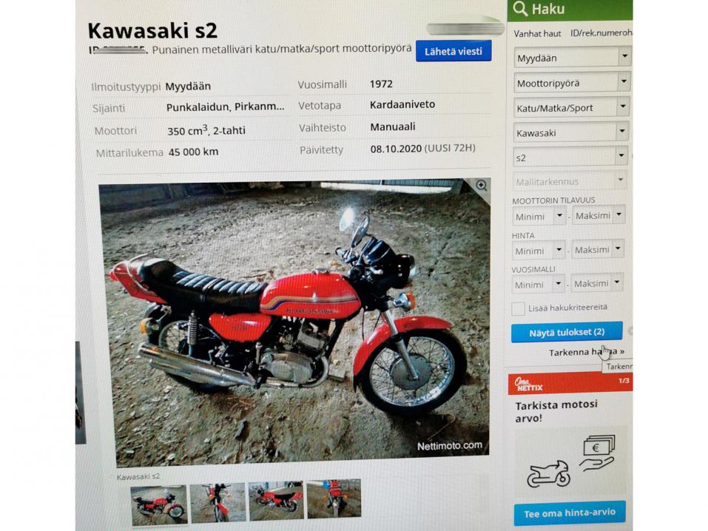Switch to the Vanhat haut tab
Image resolution: width=708 pixels, height=531 pixels.
point(537,33)
